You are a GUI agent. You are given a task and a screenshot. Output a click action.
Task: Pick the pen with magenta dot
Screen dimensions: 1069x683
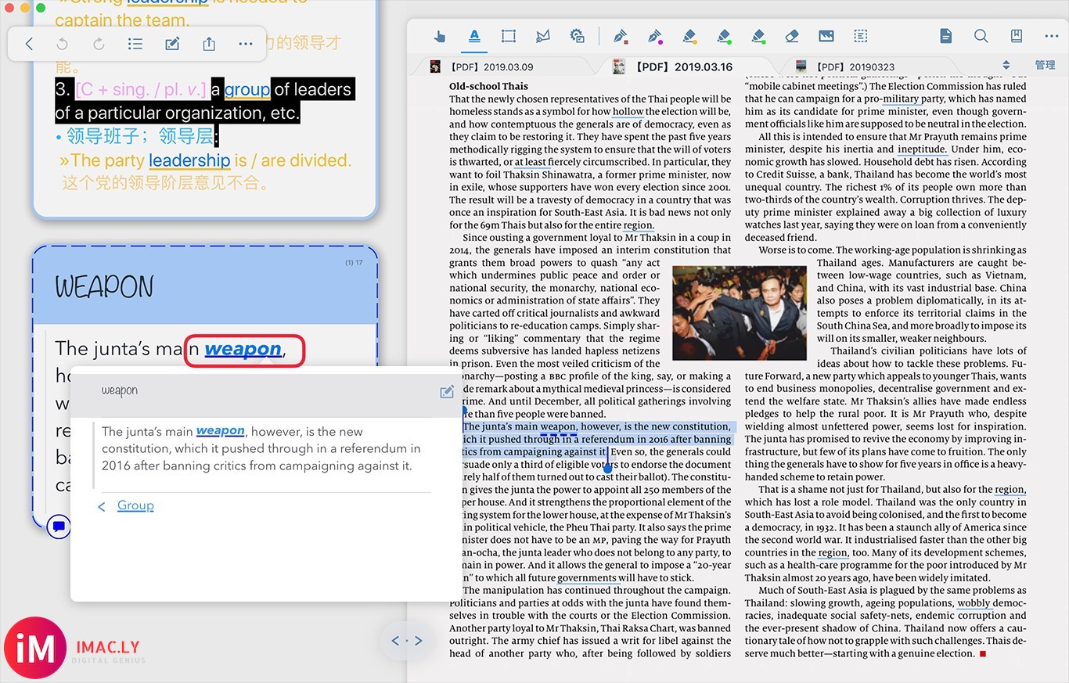tap(655, 36)
